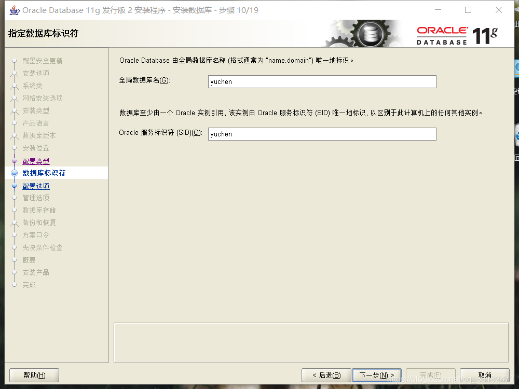Click the 先决条件检查 step text

pyautogui.click(x=43, y=247)
